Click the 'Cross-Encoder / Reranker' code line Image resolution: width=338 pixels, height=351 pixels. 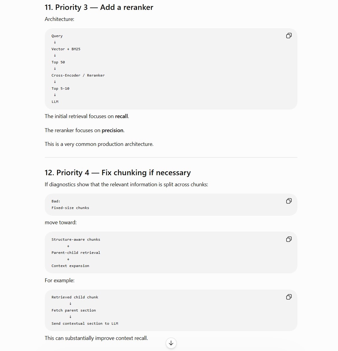click(x=78, y=75)
